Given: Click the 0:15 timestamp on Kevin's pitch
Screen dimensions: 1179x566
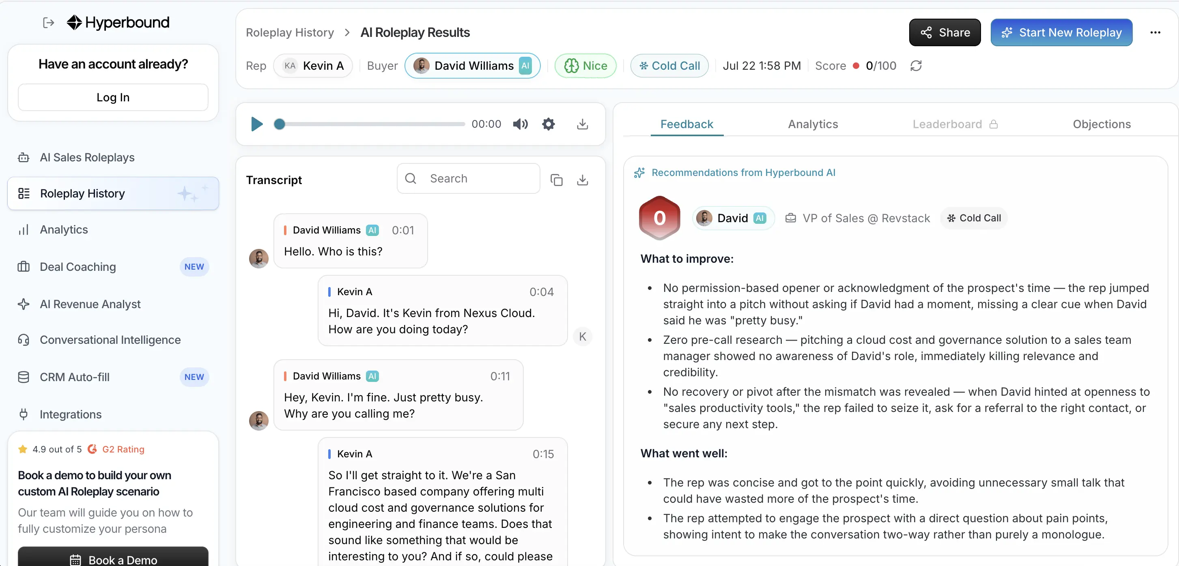Looking at the screenshot, I should point(543,454).
